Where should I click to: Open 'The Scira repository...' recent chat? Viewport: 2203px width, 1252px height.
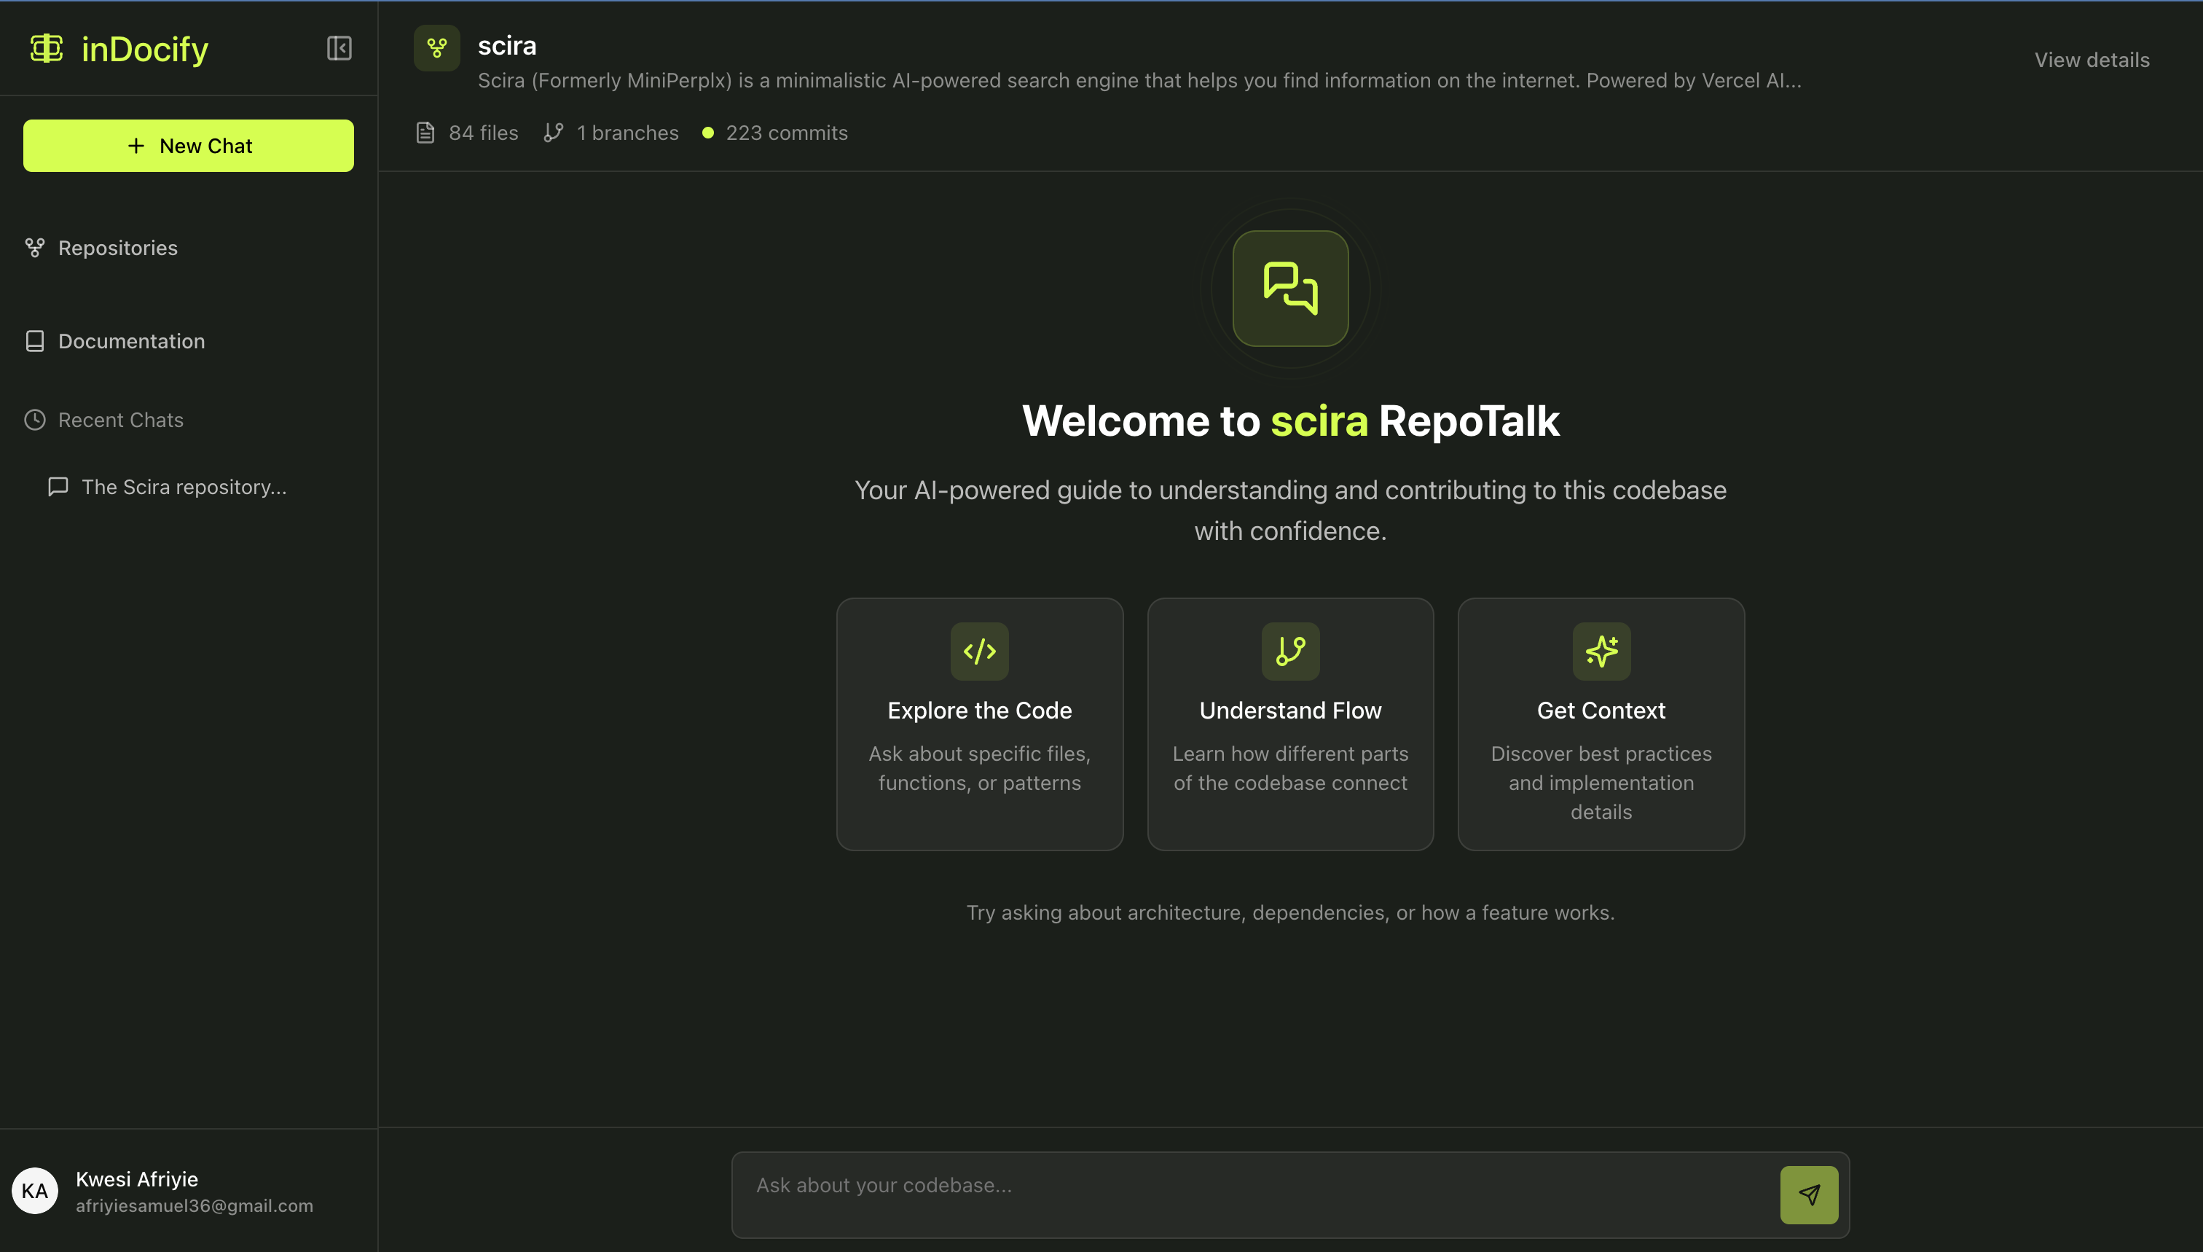183,488
